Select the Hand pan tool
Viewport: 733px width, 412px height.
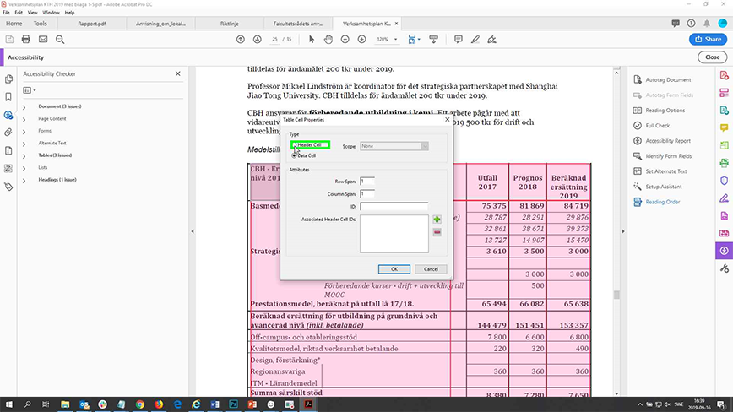pos(328,40)
